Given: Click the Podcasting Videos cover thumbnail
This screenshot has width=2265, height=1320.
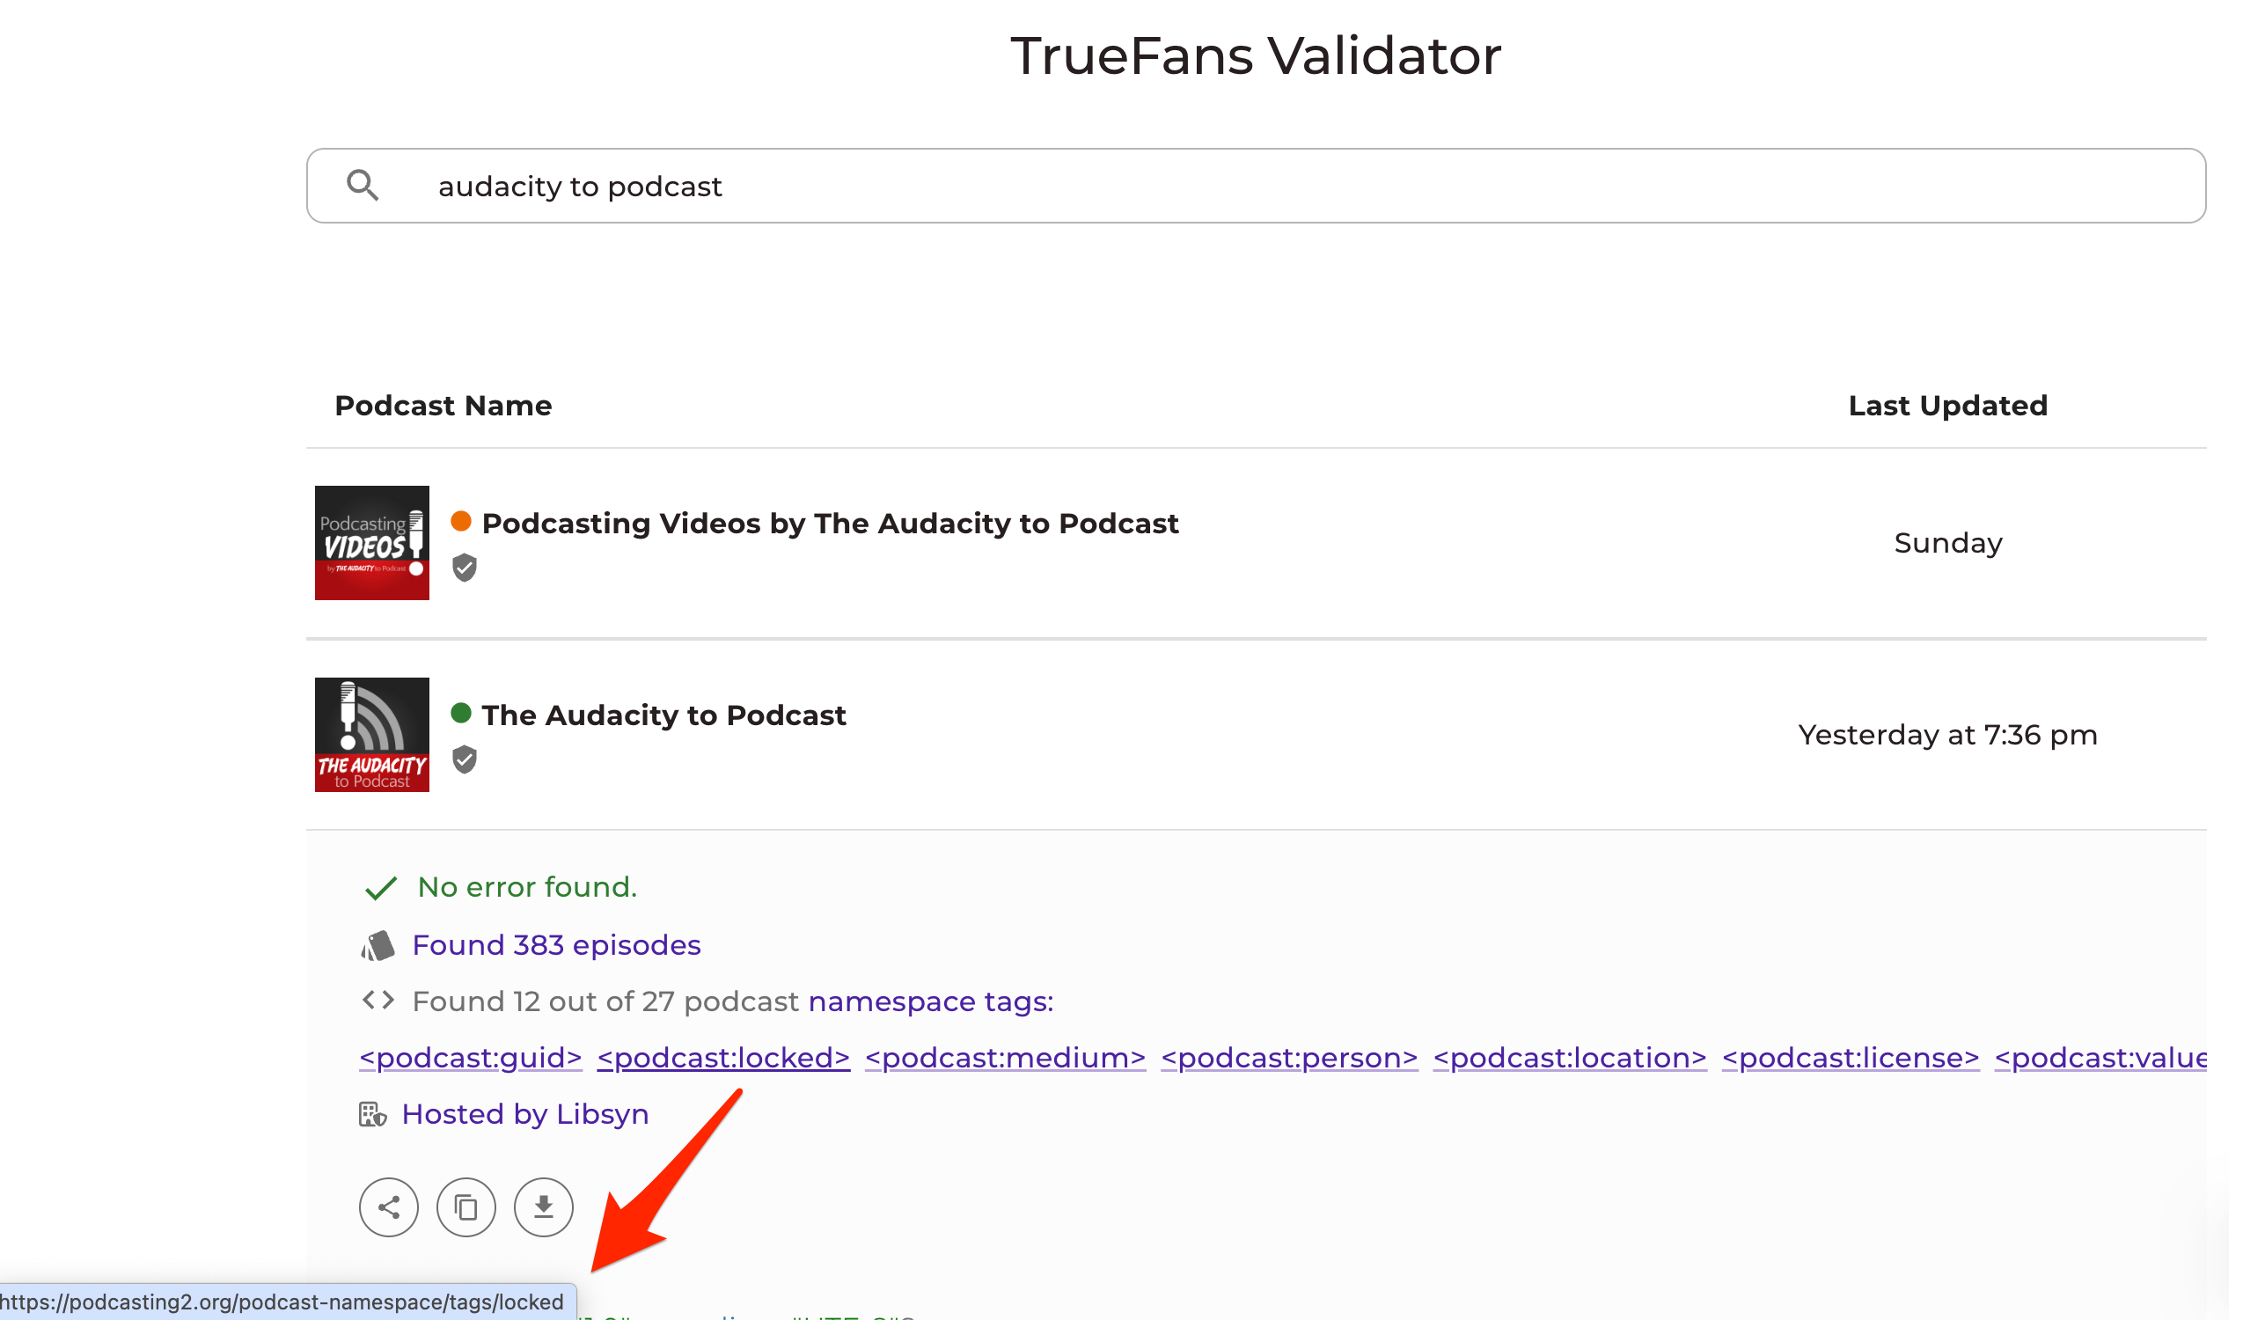Looking at the screenshot, I should (371, 543).
